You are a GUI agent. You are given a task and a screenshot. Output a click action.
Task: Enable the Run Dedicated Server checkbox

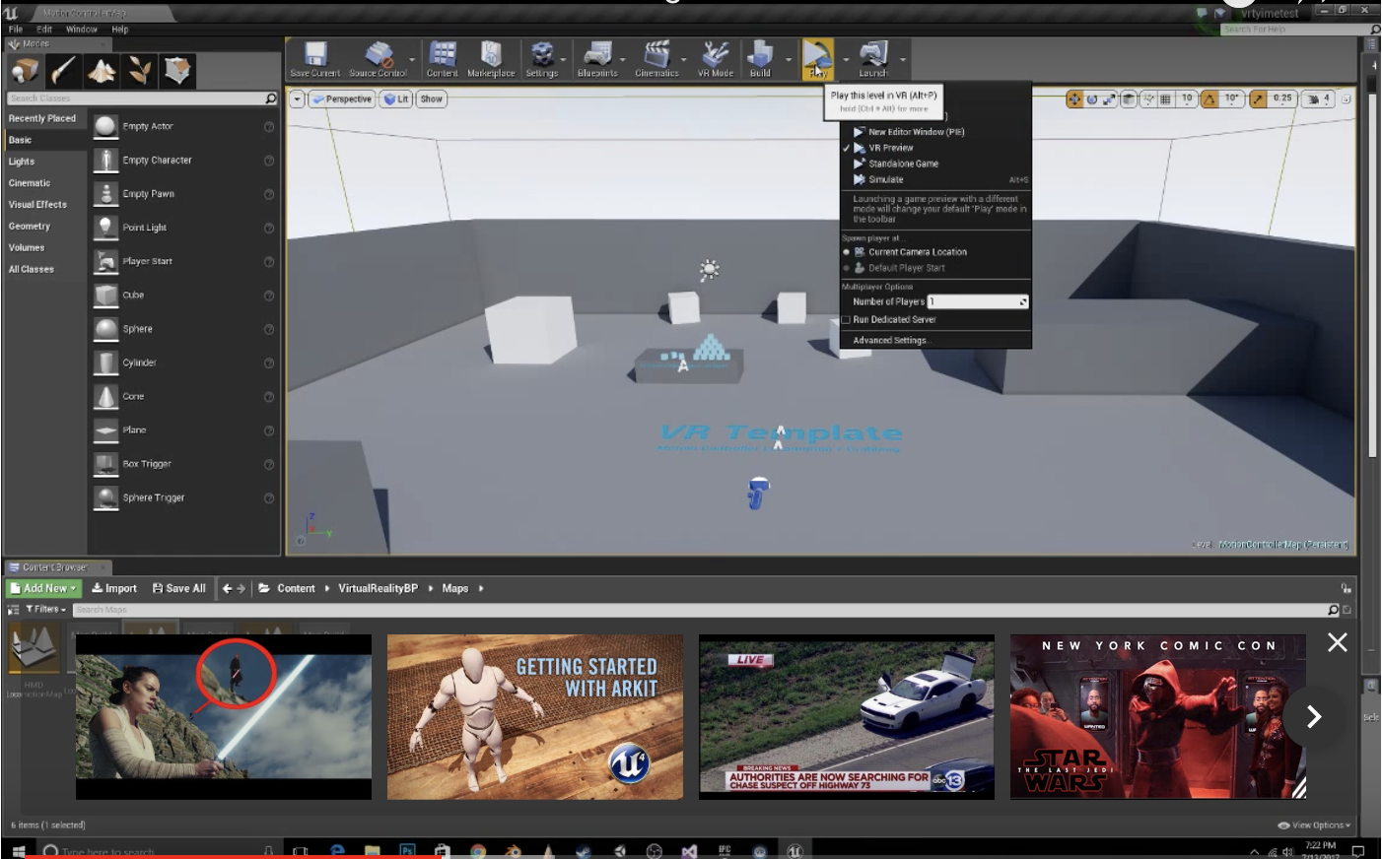tap(846, 319)
